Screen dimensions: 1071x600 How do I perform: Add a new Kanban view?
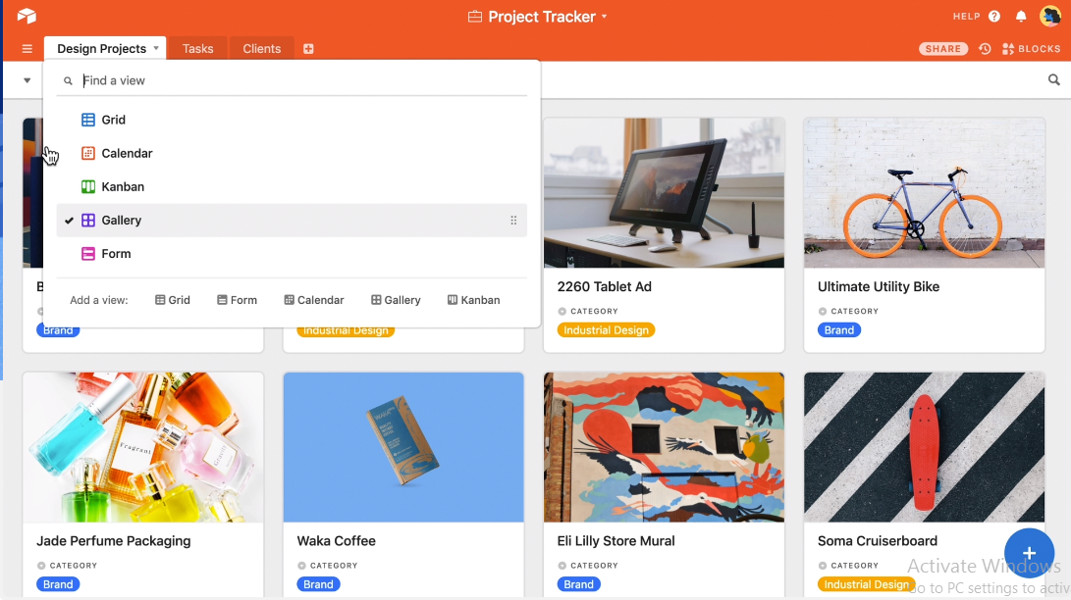(474, 300)
